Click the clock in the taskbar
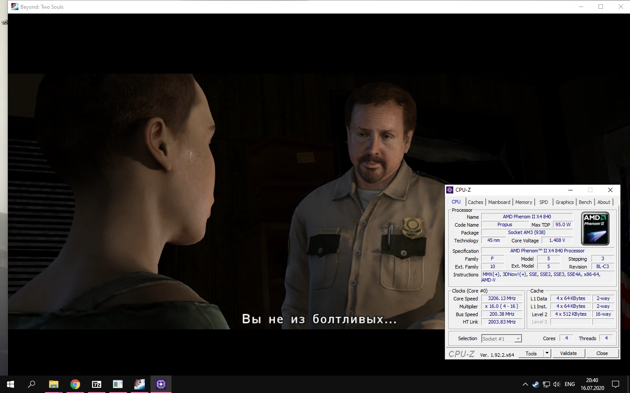 [591, 384]
